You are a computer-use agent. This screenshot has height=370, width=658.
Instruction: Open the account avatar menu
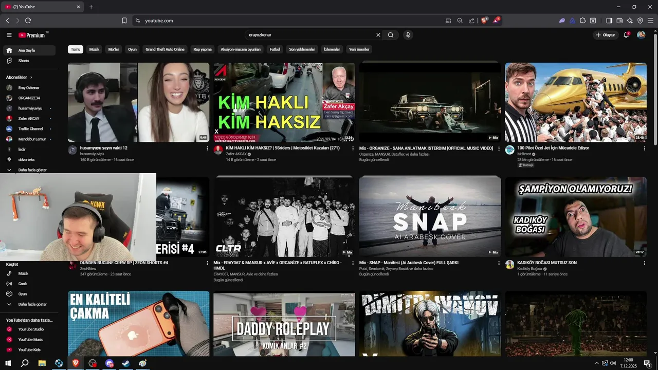point(641,35)
